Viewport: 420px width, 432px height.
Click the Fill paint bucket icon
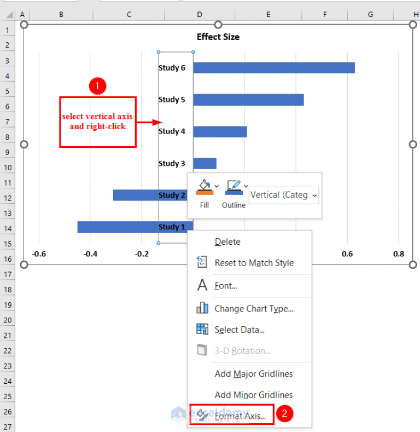pyautogui.click(x=205, y=184)
